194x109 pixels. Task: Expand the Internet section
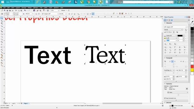165,103
